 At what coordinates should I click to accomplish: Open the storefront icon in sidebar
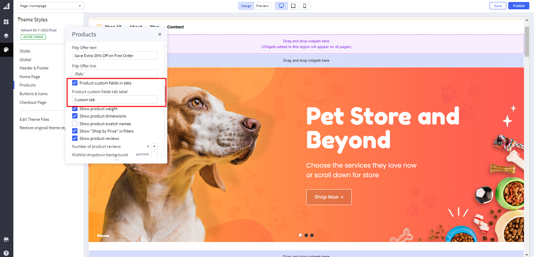tap(6, 239)
